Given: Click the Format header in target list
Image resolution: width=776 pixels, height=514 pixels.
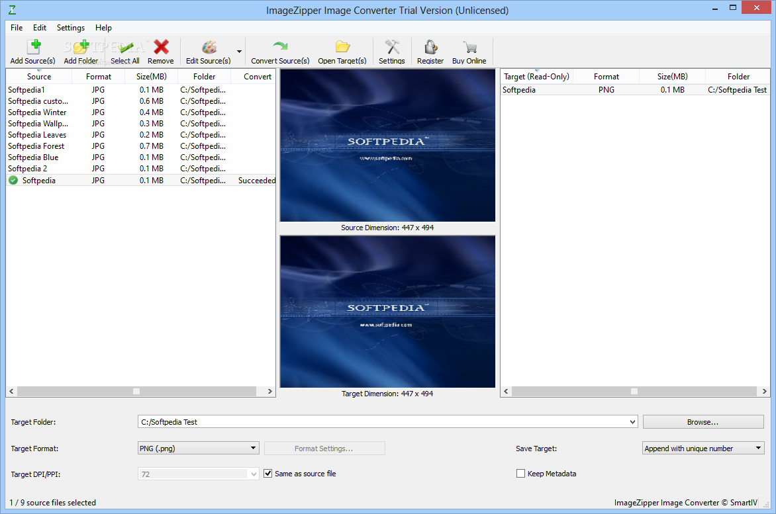Looking at the screenshot, I should pos(606,77).
